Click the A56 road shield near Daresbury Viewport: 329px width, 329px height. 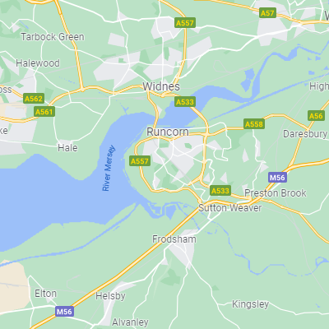pos(316,116)
